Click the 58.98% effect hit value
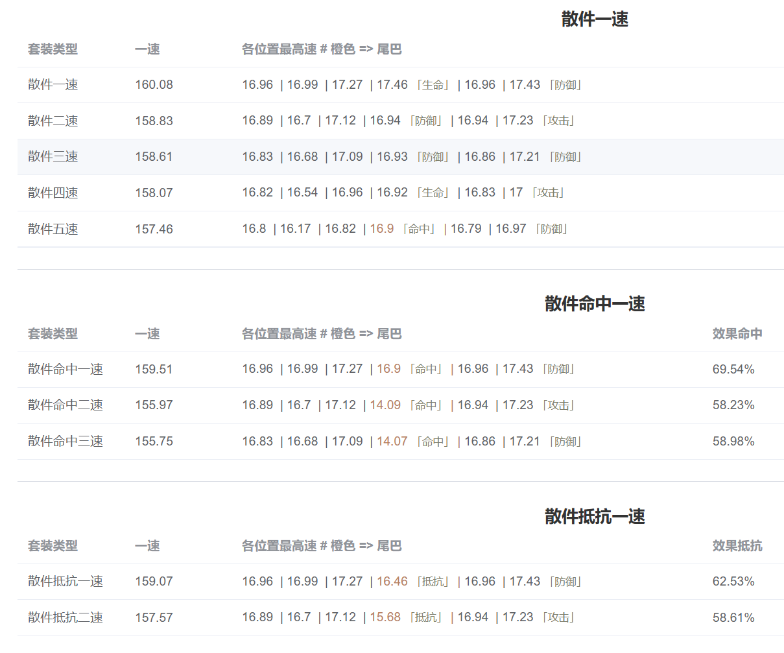 [x=733, y=442]
